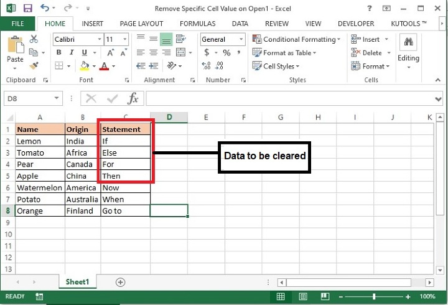
Task: Click the Editing binoculars icon
Action: pyautogui.click(x=408, y=42)
